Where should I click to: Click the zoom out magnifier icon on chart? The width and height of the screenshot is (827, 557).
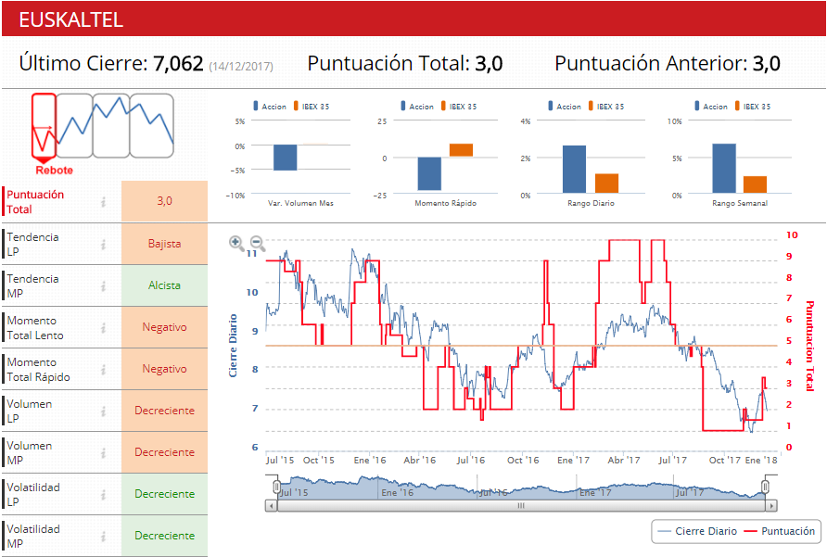point(257,243)
